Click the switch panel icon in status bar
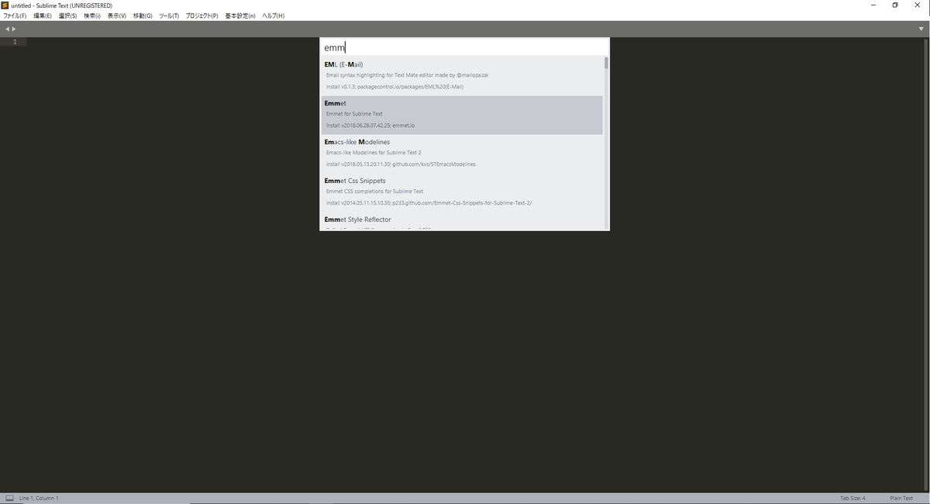This screenshot has height=504, width=930. click(x=9, y=498)
